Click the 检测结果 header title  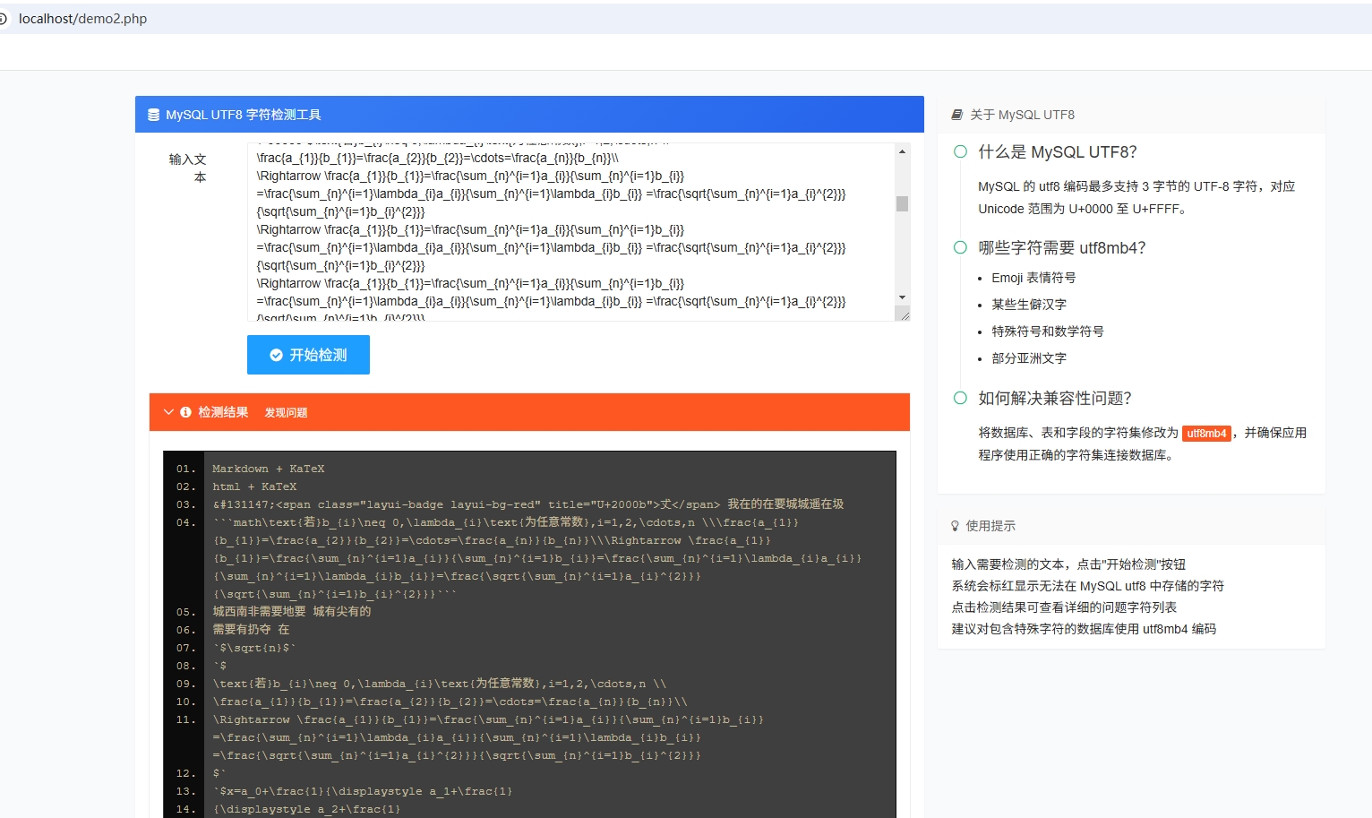[223, 412]
